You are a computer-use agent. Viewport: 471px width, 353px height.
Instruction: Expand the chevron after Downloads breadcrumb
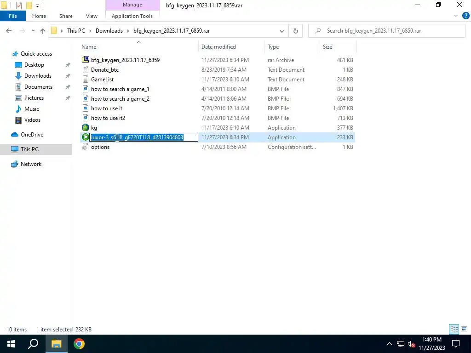coord(128,31)
